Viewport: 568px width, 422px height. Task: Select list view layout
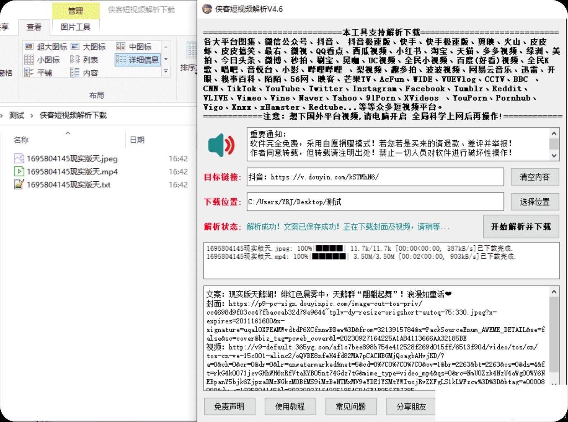[x=85, y=60]
